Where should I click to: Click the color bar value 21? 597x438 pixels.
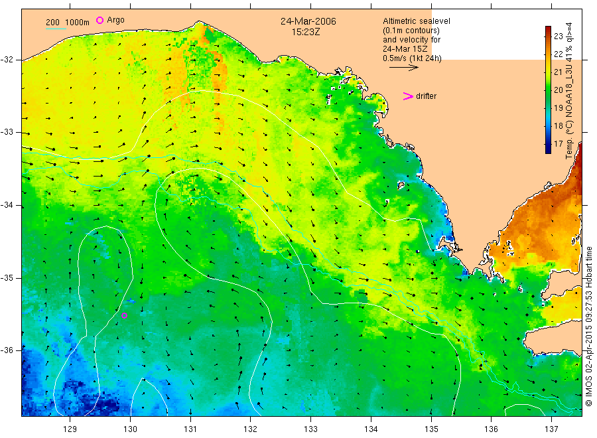pyautogui.click(x=558, y=72)
